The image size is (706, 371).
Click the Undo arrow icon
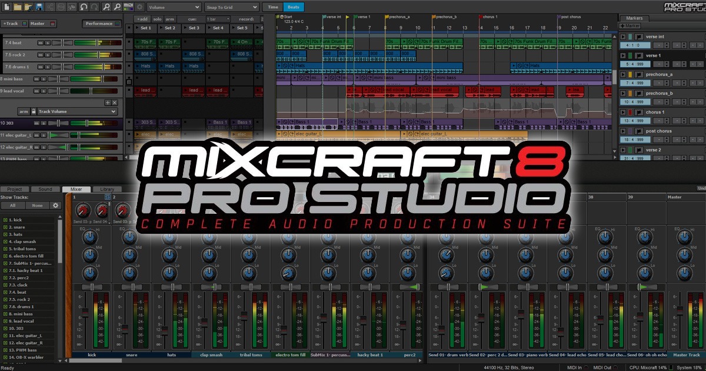(84, 6)
